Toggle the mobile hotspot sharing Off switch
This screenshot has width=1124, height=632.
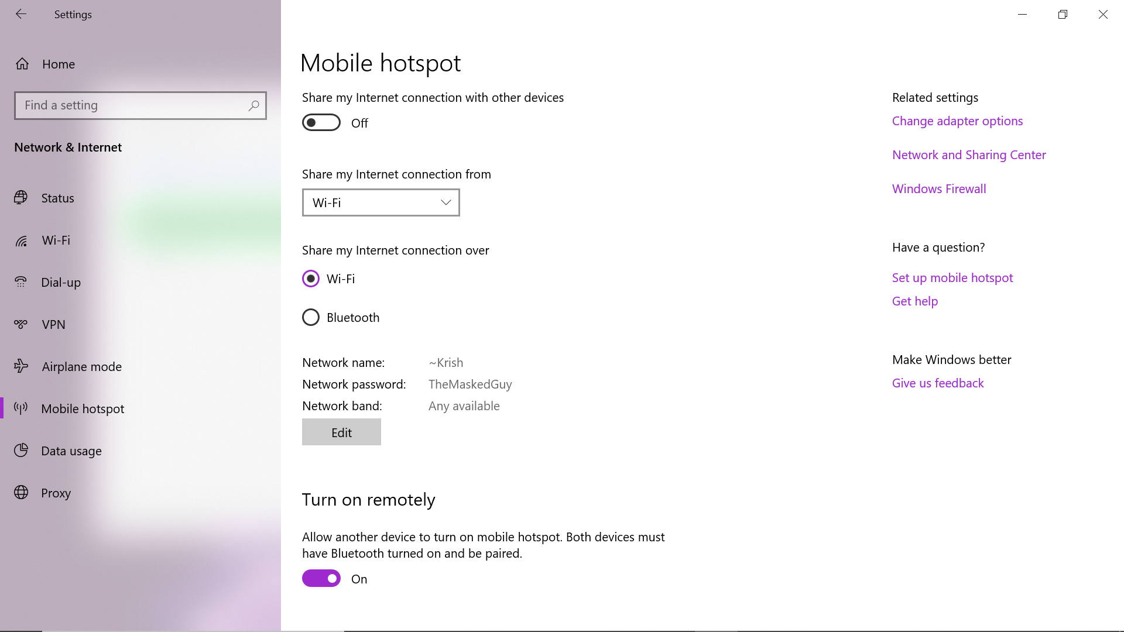point(320,122)
